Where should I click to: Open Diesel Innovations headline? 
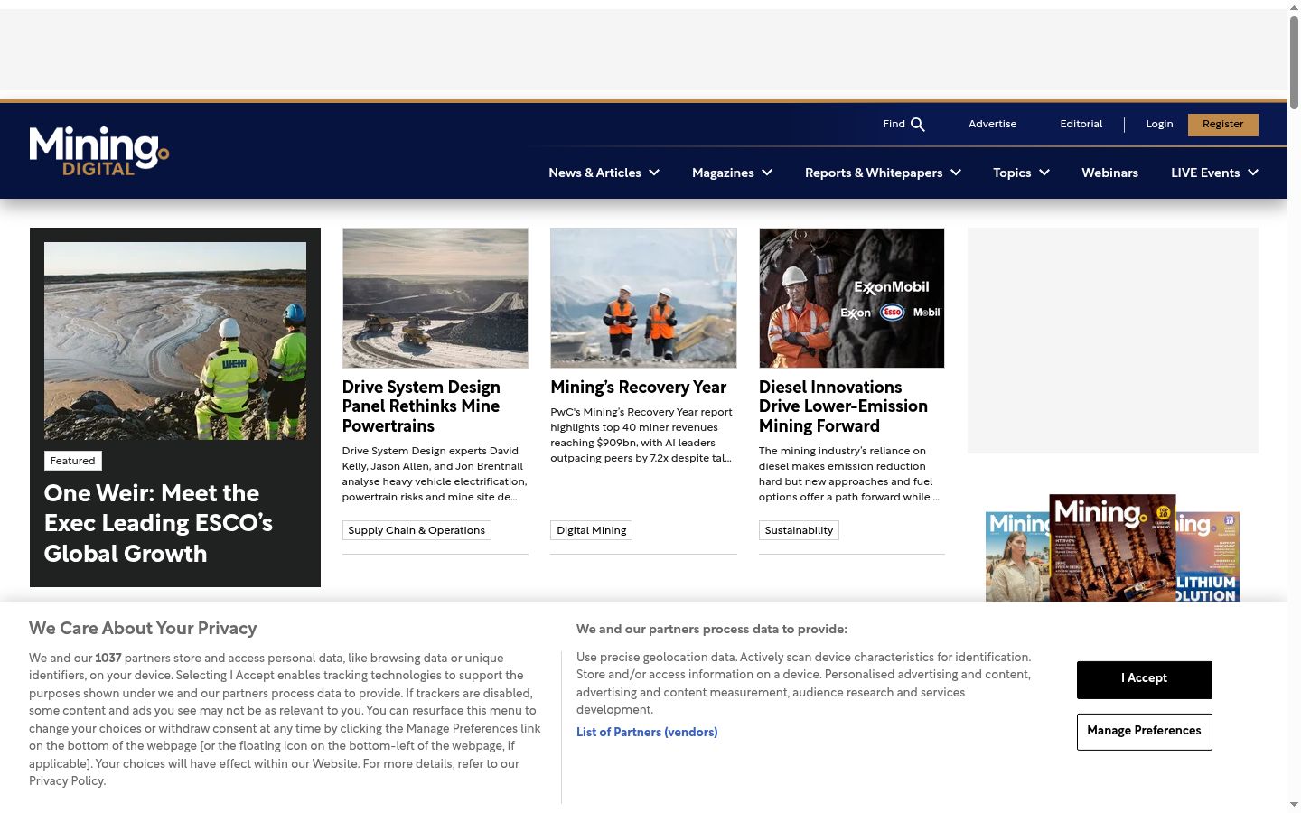[x=843, y=406]
